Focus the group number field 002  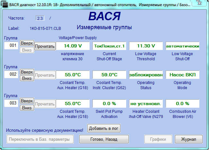(x=11, y=74)
